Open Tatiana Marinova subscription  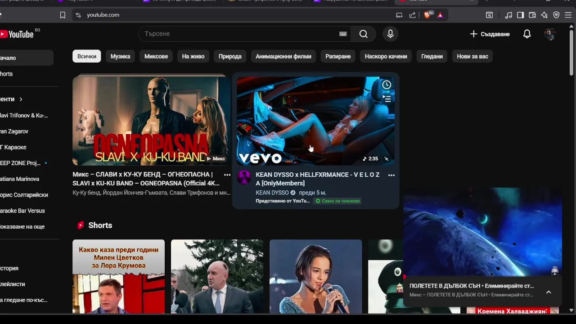coord(19,179)
